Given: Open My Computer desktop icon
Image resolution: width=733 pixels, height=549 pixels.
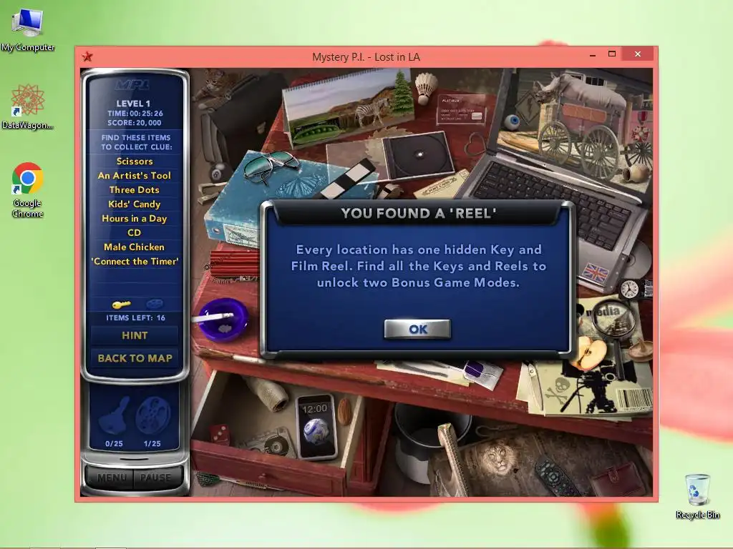Looking at the screenshot, I should coord(28,30).
